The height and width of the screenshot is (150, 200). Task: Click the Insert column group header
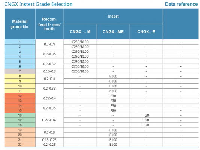point(113,16)
